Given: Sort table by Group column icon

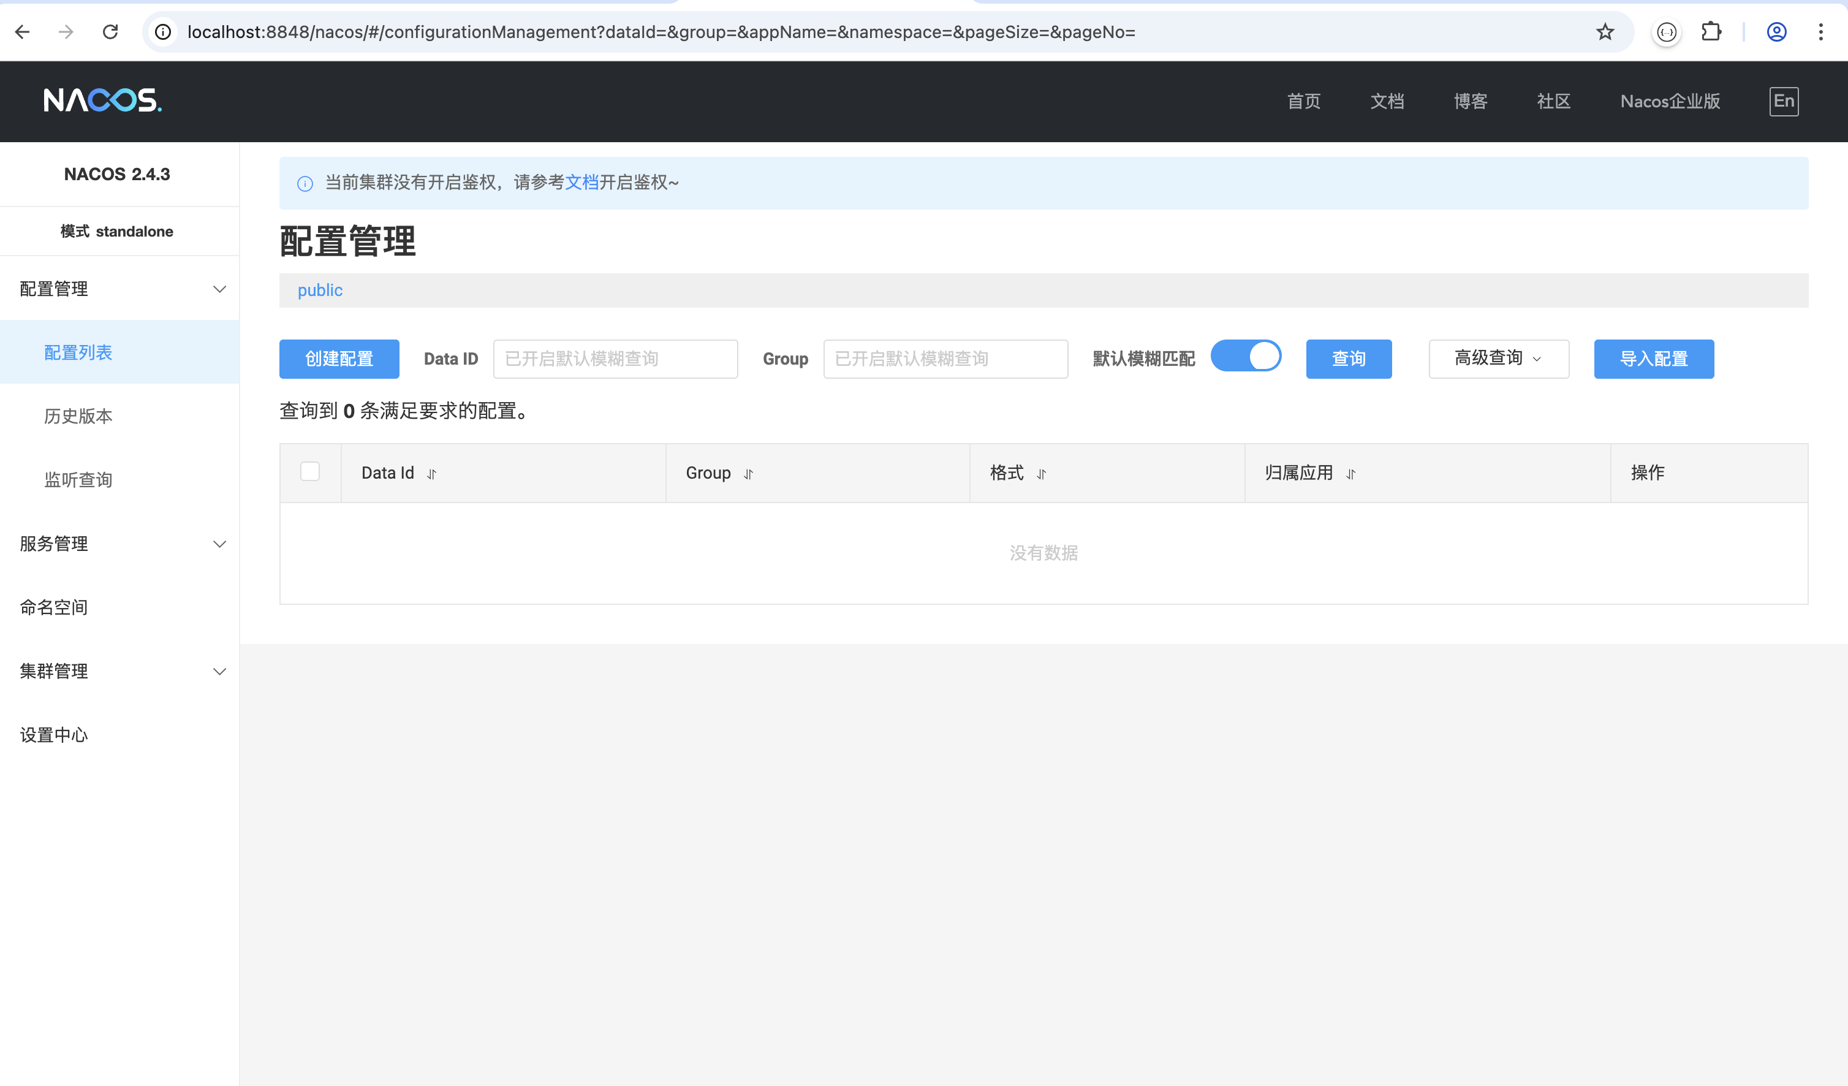Looking at the screenshot, I should tap(748, 474).
